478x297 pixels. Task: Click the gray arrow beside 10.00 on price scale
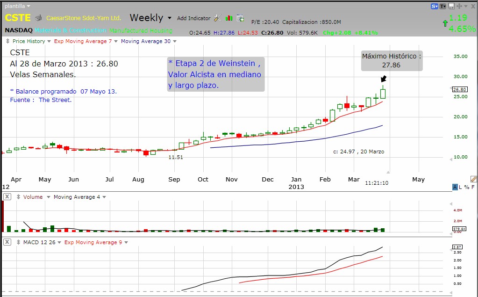tap(451, 159)
